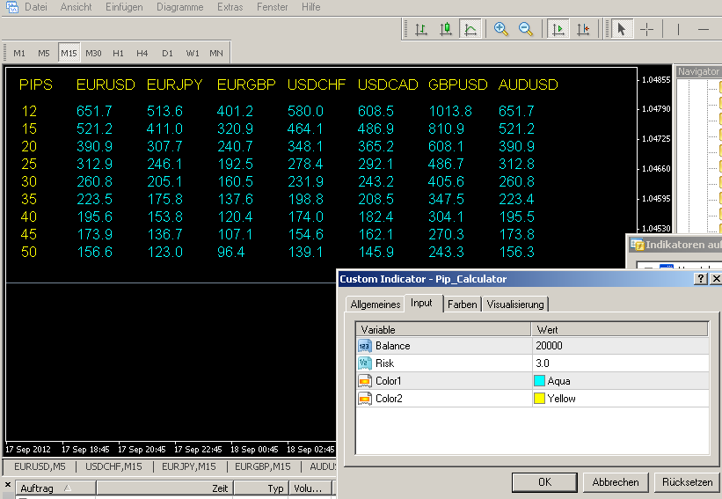Enable the M1 timeframe
The image size is (722, 499).
(19, 53)
